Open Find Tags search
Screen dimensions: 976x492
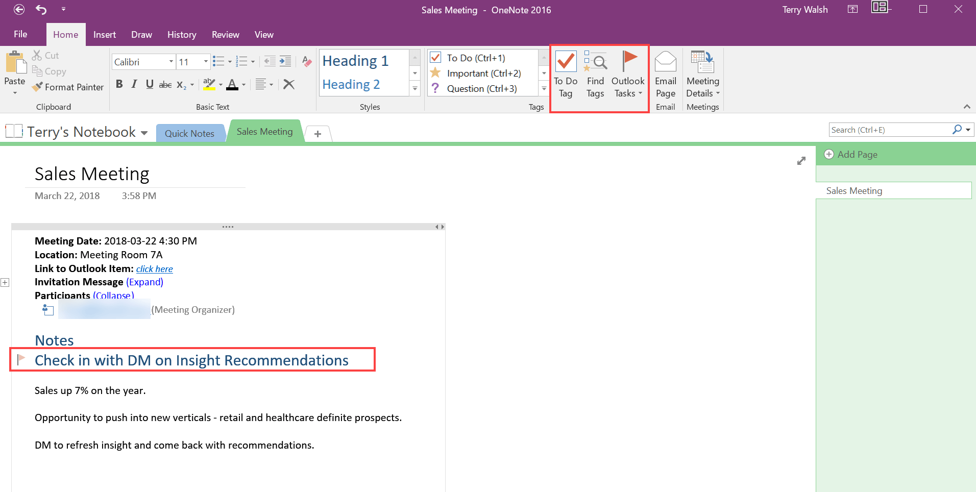595,74
